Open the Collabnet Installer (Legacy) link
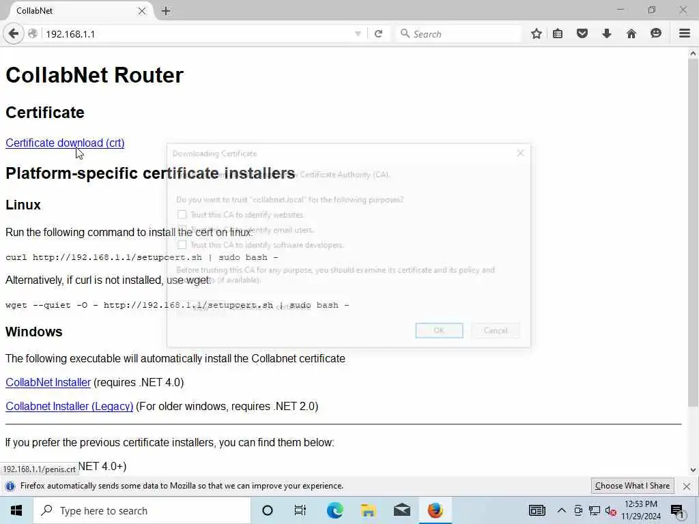The height and width of the screenshot is (524, 699). [x=69, y=407]
